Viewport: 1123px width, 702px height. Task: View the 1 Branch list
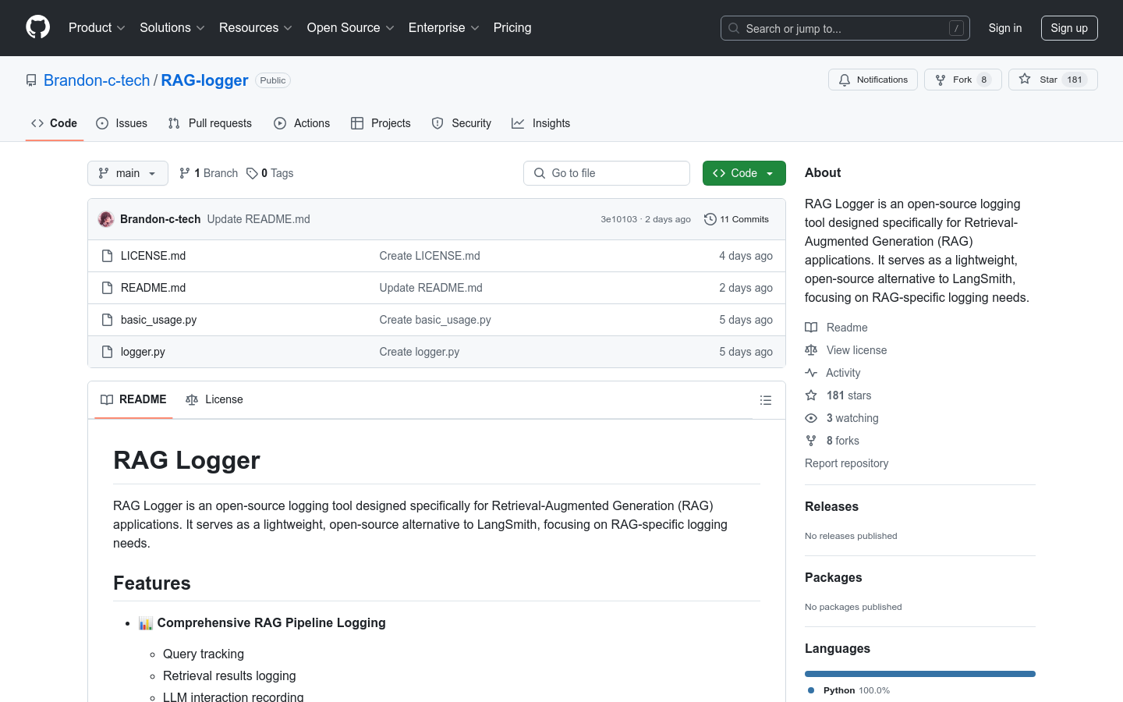(x=208, y=173)
